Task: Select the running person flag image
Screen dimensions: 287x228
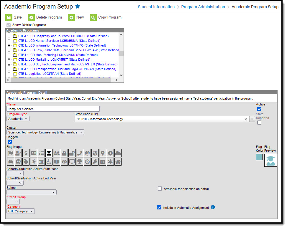Action: (x=34, y=162)
